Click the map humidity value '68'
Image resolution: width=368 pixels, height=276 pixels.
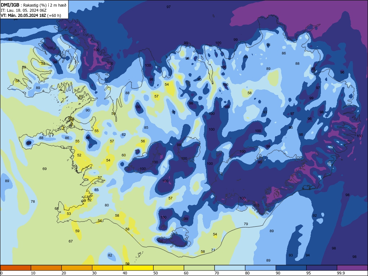point(57,208)
